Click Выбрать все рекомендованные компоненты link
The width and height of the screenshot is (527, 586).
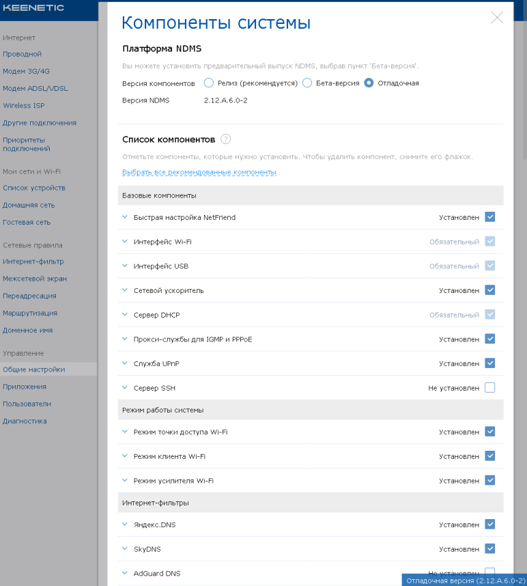(x=199, y=172)
